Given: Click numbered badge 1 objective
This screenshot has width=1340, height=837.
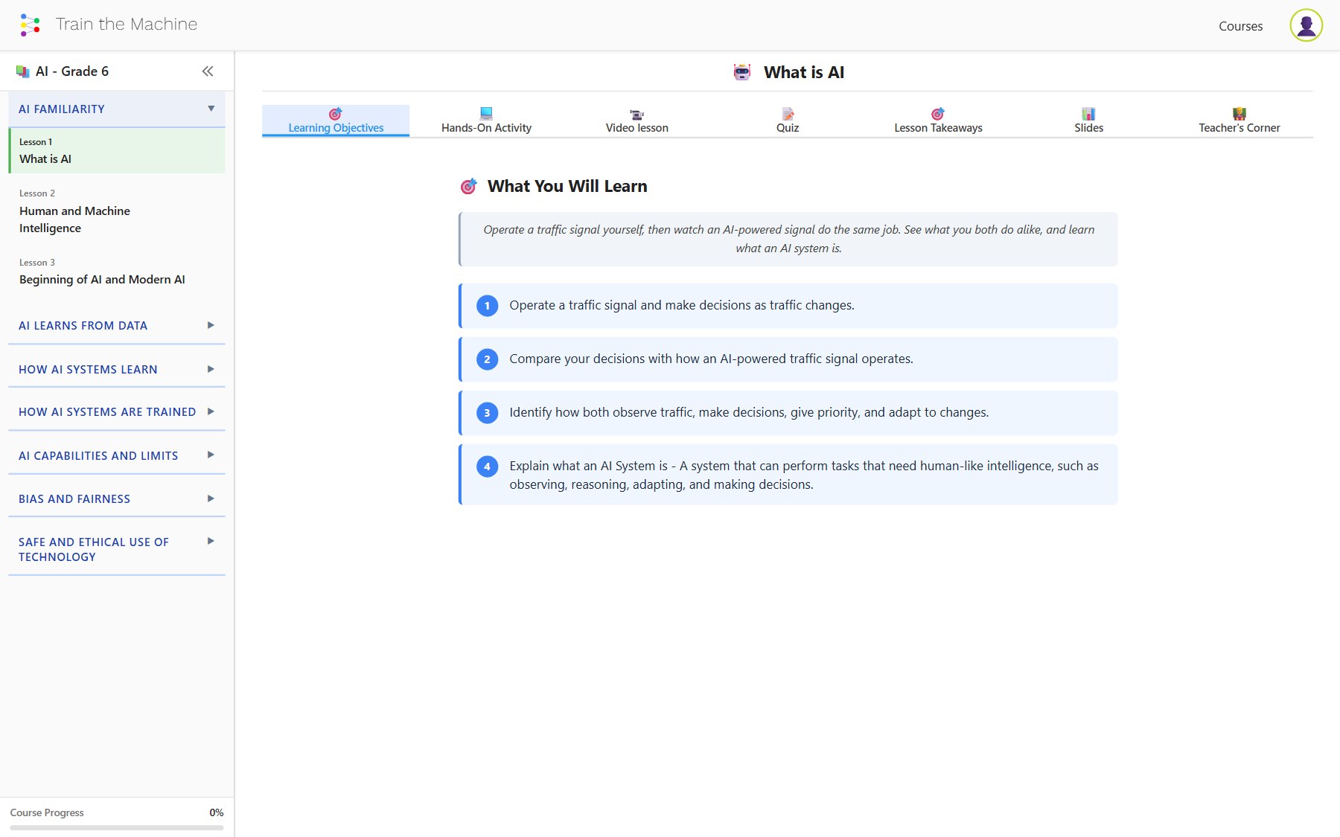Looking at the screenshot, I should 487,306.
